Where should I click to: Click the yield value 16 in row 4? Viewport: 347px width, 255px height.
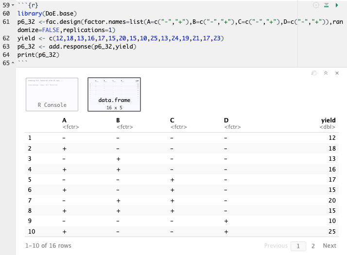coord(332,170)
